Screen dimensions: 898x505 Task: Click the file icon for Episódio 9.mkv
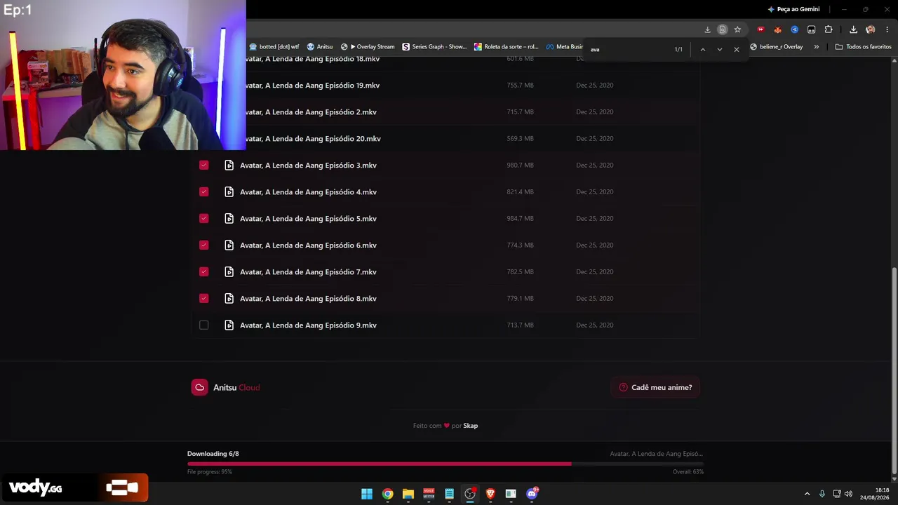[229, 325]
